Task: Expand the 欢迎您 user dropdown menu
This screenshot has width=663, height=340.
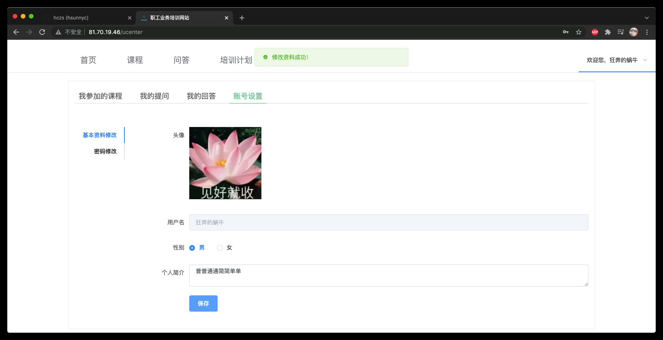Action: click(616, 60)
